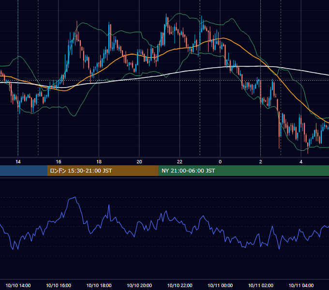329x290 pixels.
Task: Click the 10/10 14:00 date label
Action: point(18,285)
